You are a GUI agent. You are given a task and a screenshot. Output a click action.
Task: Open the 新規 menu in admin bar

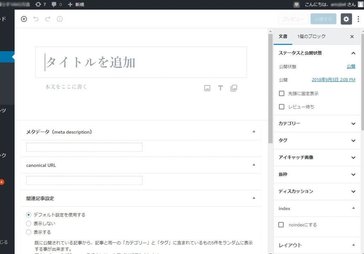76,5
